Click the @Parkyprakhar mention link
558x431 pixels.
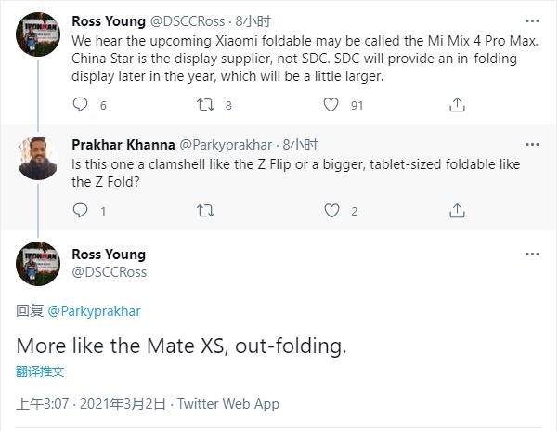(94, 311)
